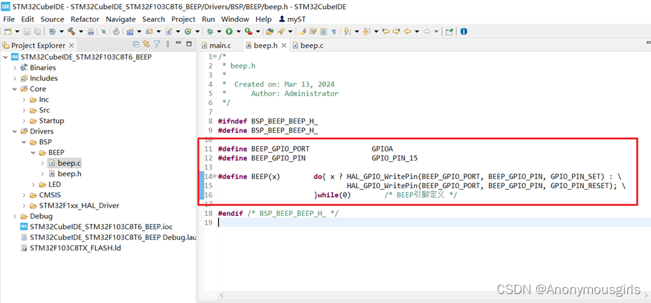Open the myST menu
The width and height of the screenshot is (651, 303).
pyautogui.click(x=292, y=19)
